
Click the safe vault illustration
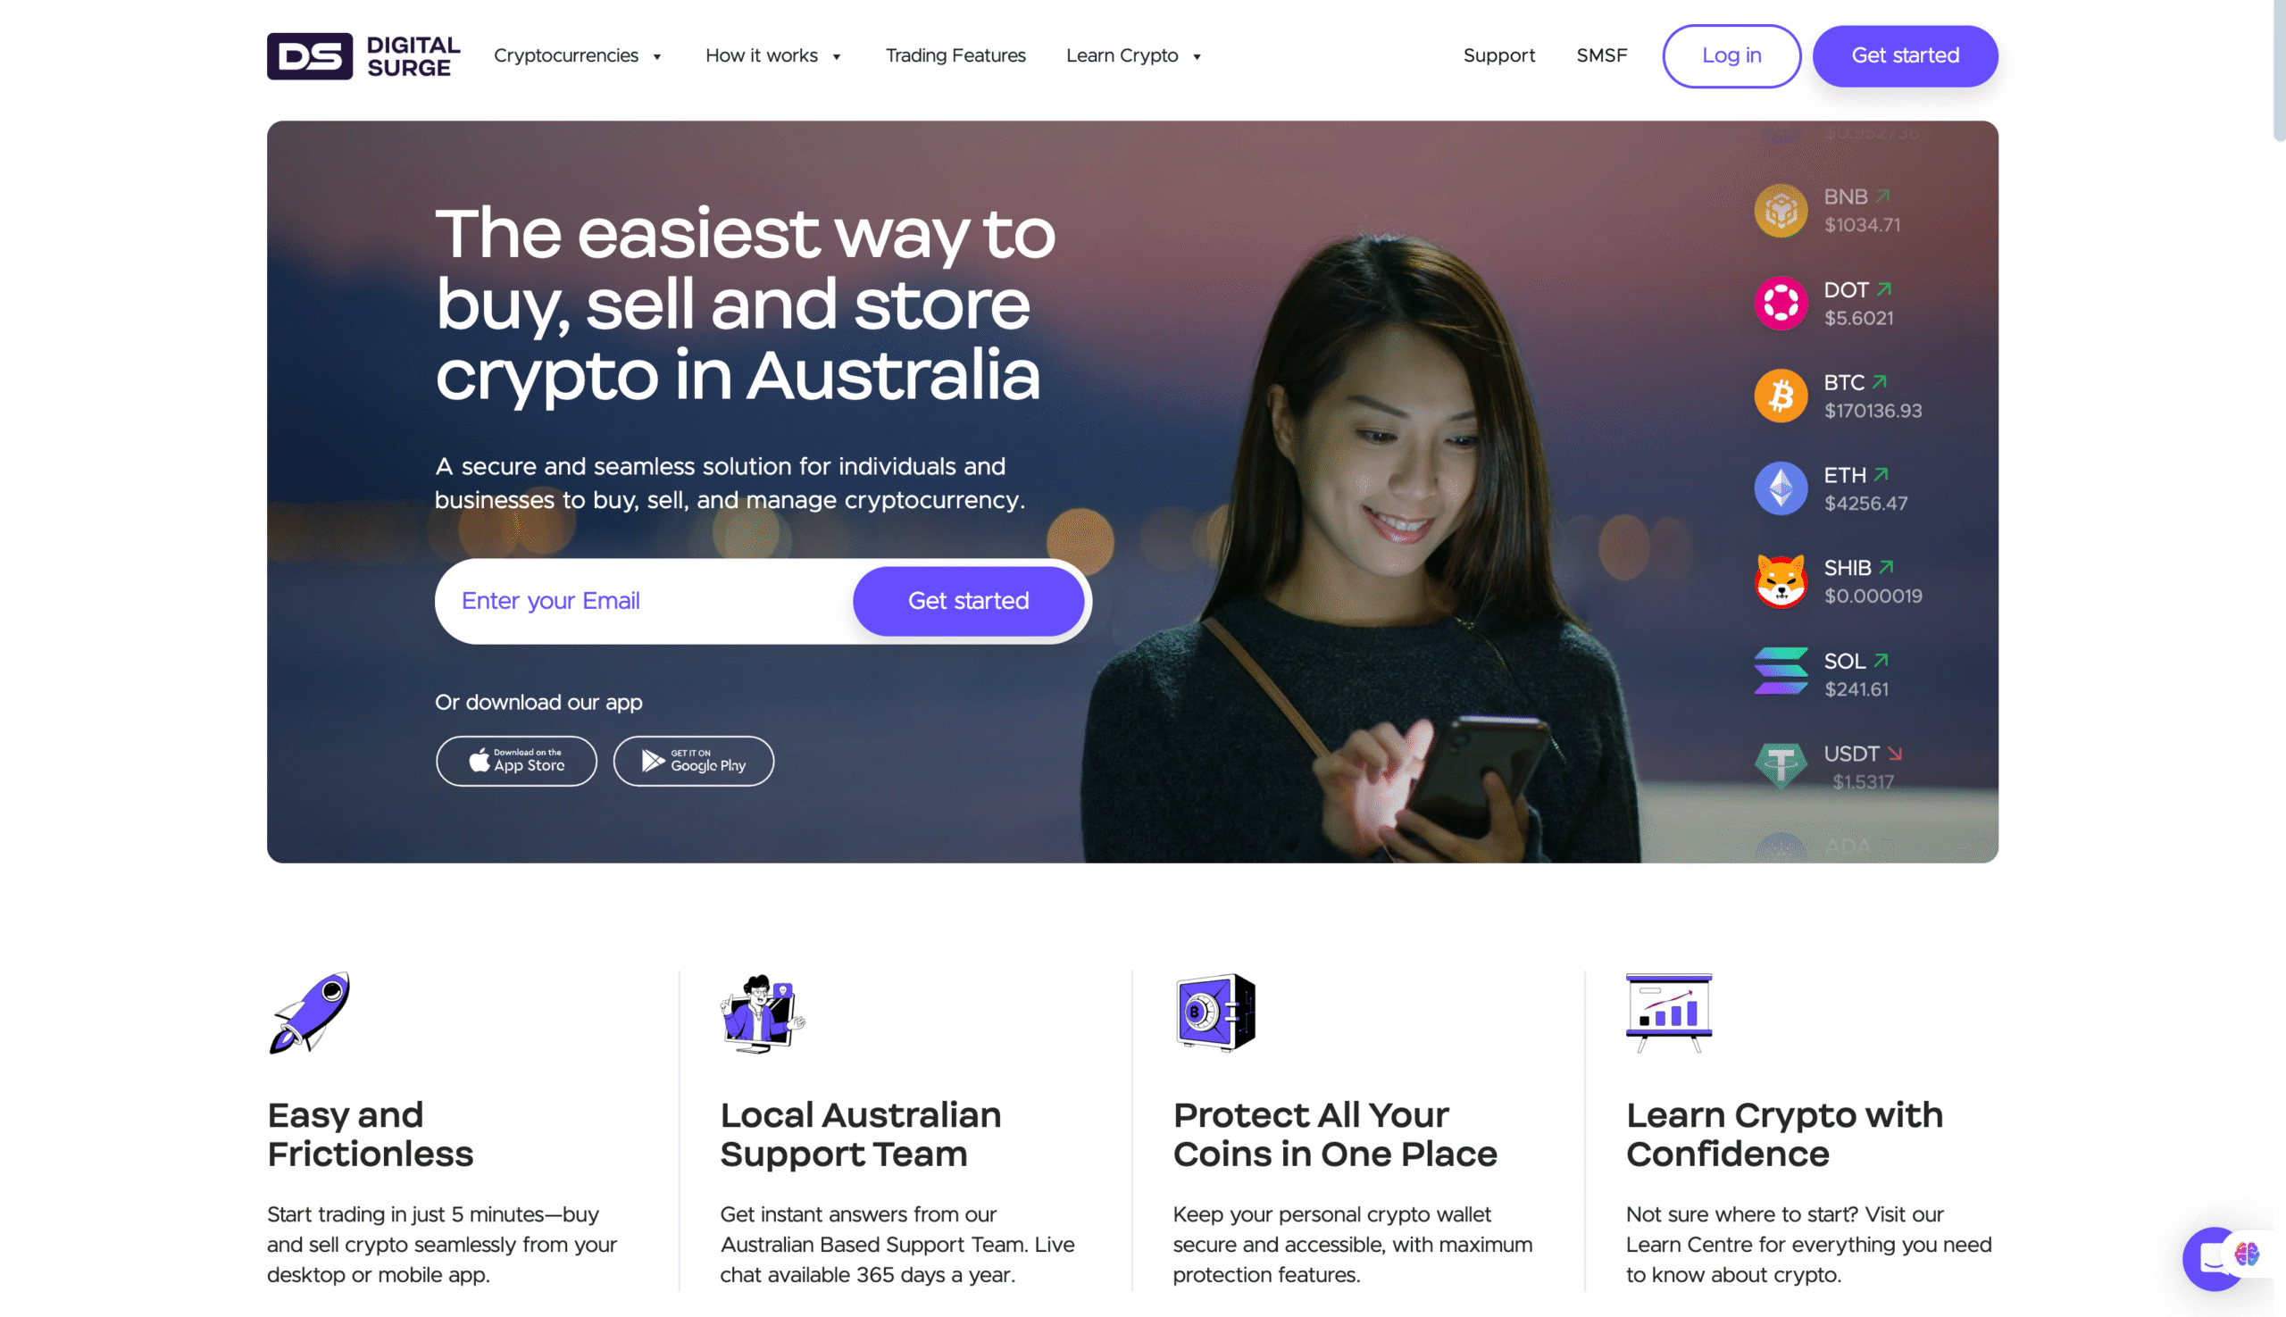click(x=1216, y=1013)
